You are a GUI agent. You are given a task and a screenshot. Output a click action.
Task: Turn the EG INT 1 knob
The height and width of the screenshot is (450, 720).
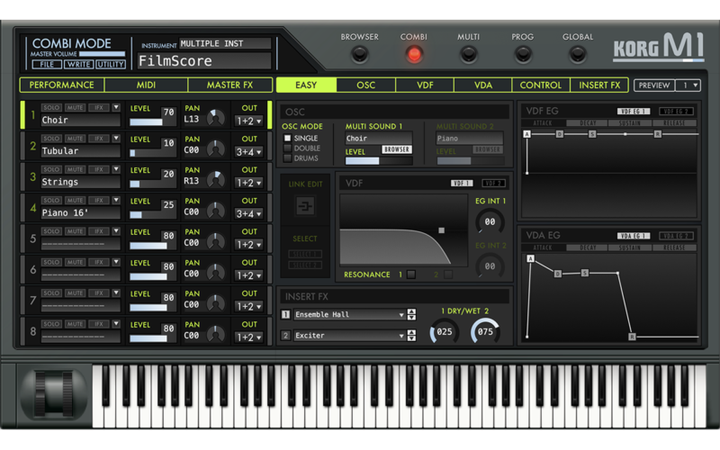click(490, 221)
